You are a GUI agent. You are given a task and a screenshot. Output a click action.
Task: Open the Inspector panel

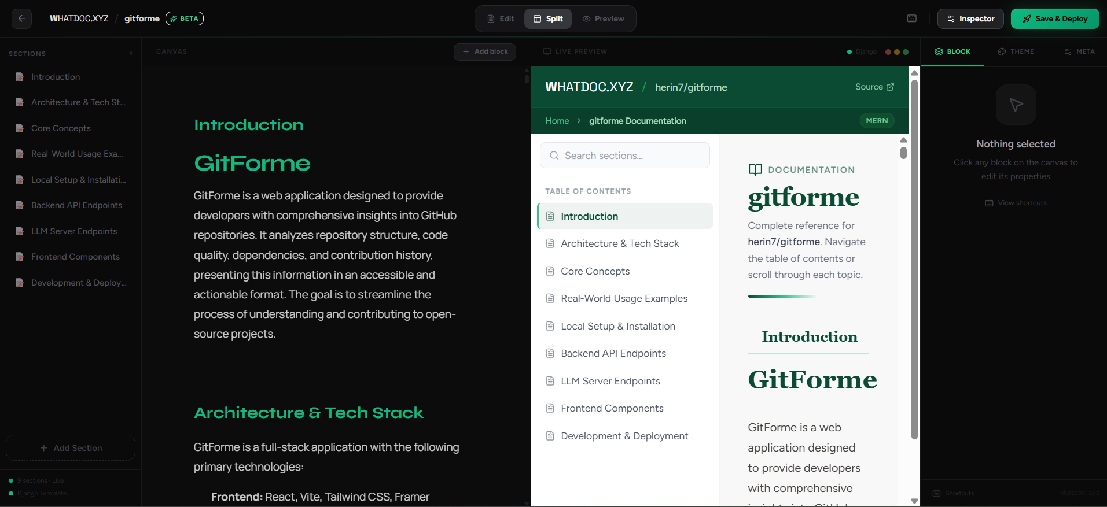[x=970, y=18]
